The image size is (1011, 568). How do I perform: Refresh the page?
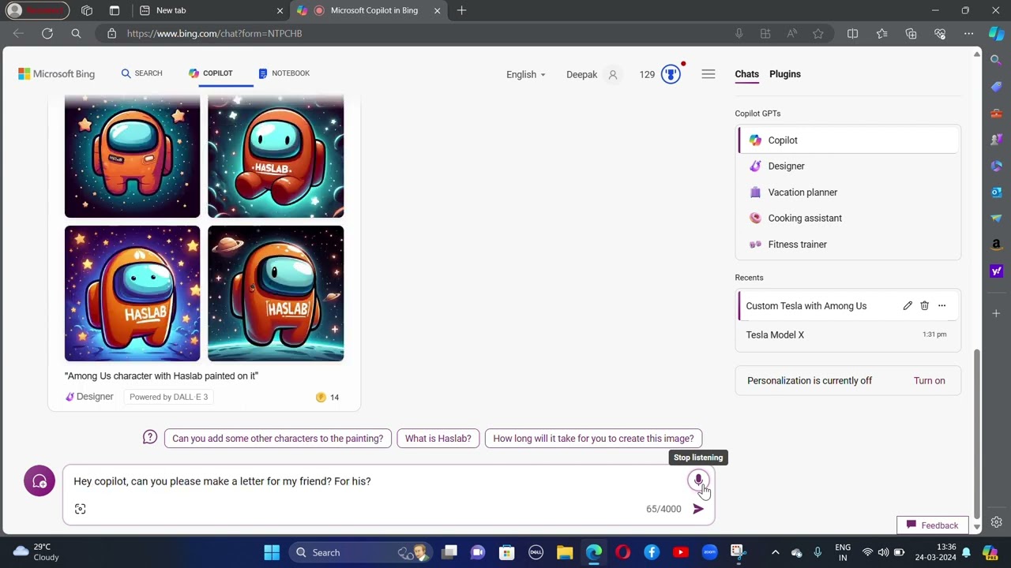[x=47, y=33]
